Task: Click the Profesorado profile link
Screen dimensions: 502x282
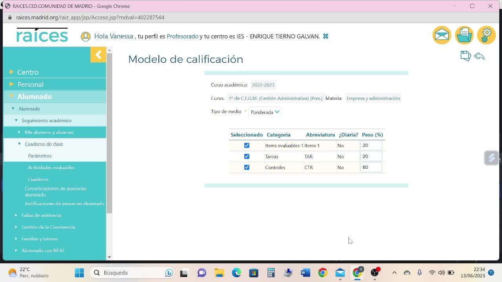Action: (x=182, y=36)
